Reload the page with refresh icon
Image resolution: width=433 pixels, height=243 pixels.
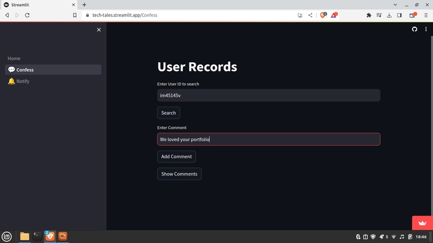pos(27,15)
